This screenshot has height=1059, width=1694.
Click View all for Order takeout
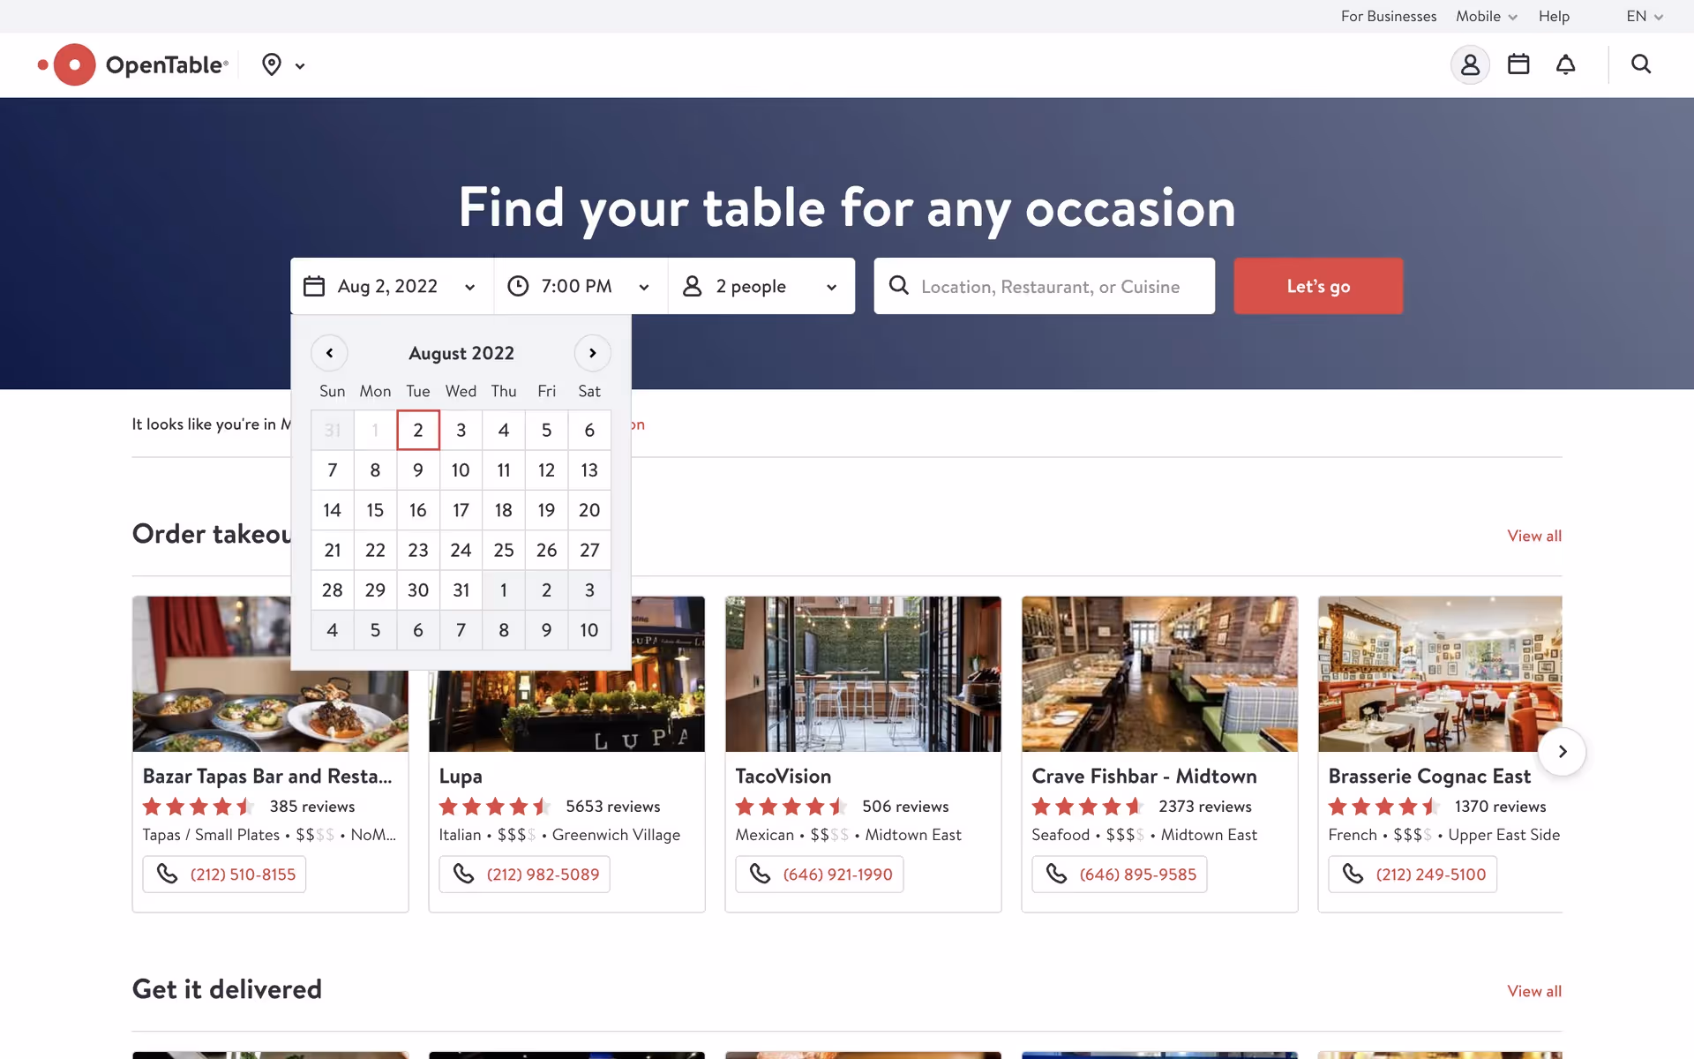coord(1533,536)
